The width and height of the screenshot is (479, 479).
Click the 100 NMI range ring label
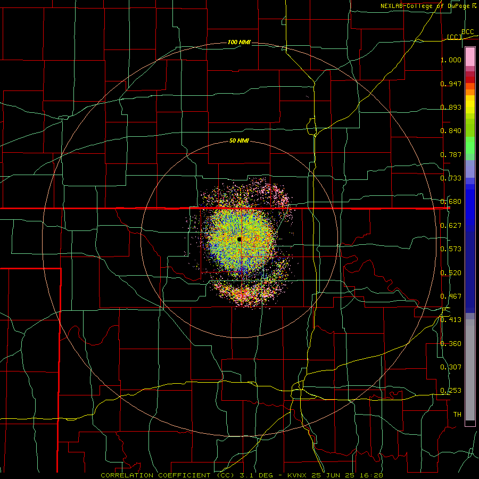[x=239, y=42]
